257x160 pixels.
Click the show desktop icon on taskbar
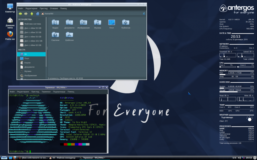click(x=11, y=158)
